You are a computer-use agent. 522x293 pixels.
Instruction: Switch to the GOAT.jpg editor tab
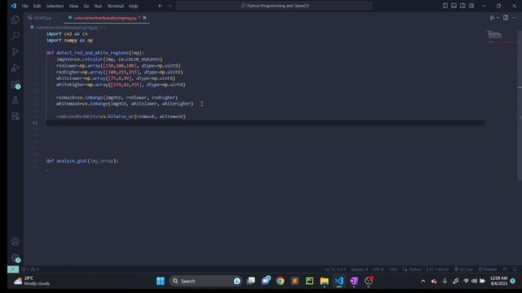click(x=42, y=18)
